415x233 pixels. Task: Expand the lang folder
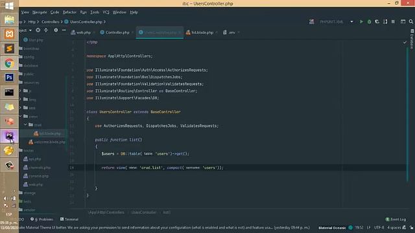tap(20, 99)
